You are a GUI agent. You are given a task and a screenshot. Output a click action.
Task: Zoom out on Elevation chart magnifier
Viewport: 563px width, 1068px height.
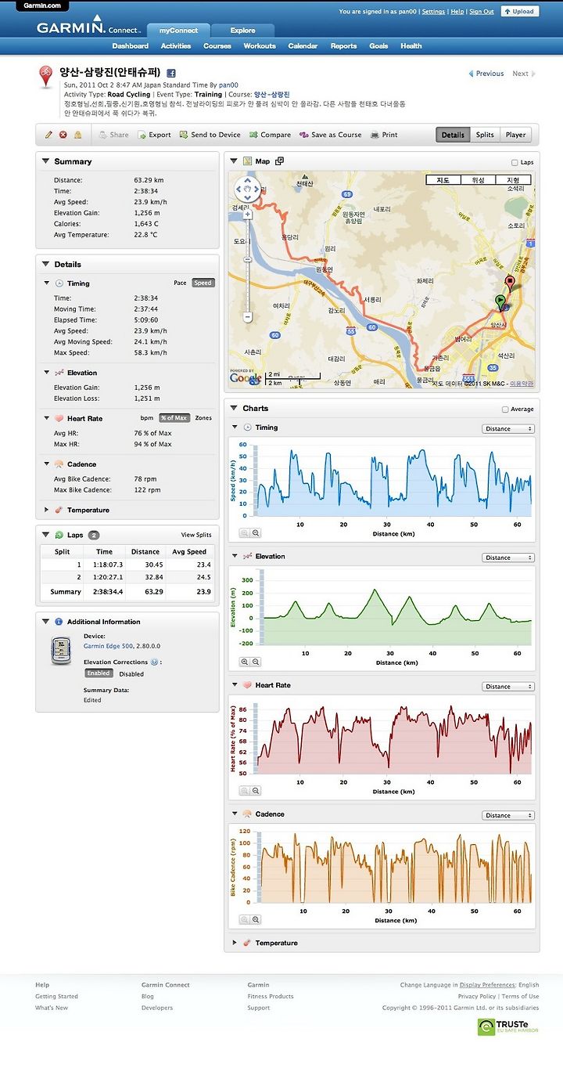coord(255,662)
